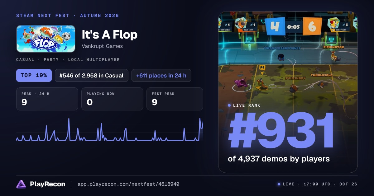Click the PlayRecon brand name text
The width and height of the screenshot is (374, 196).
pyautogui.click(x=47, y=184)
